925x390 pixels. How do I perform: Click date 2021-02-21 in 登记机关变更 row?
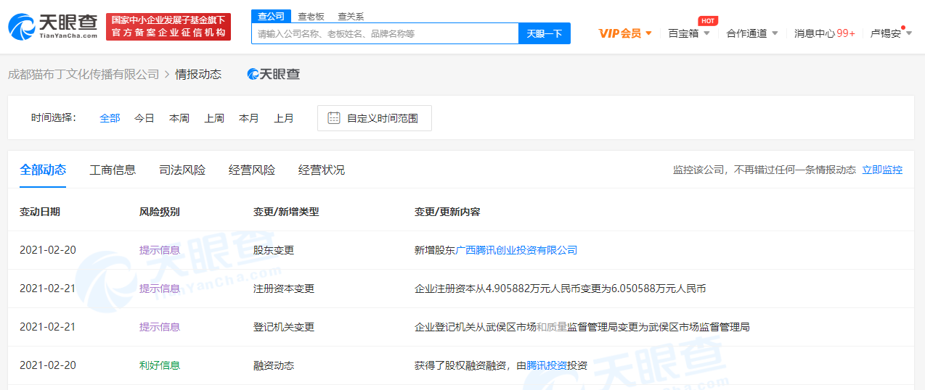point(48,327)
